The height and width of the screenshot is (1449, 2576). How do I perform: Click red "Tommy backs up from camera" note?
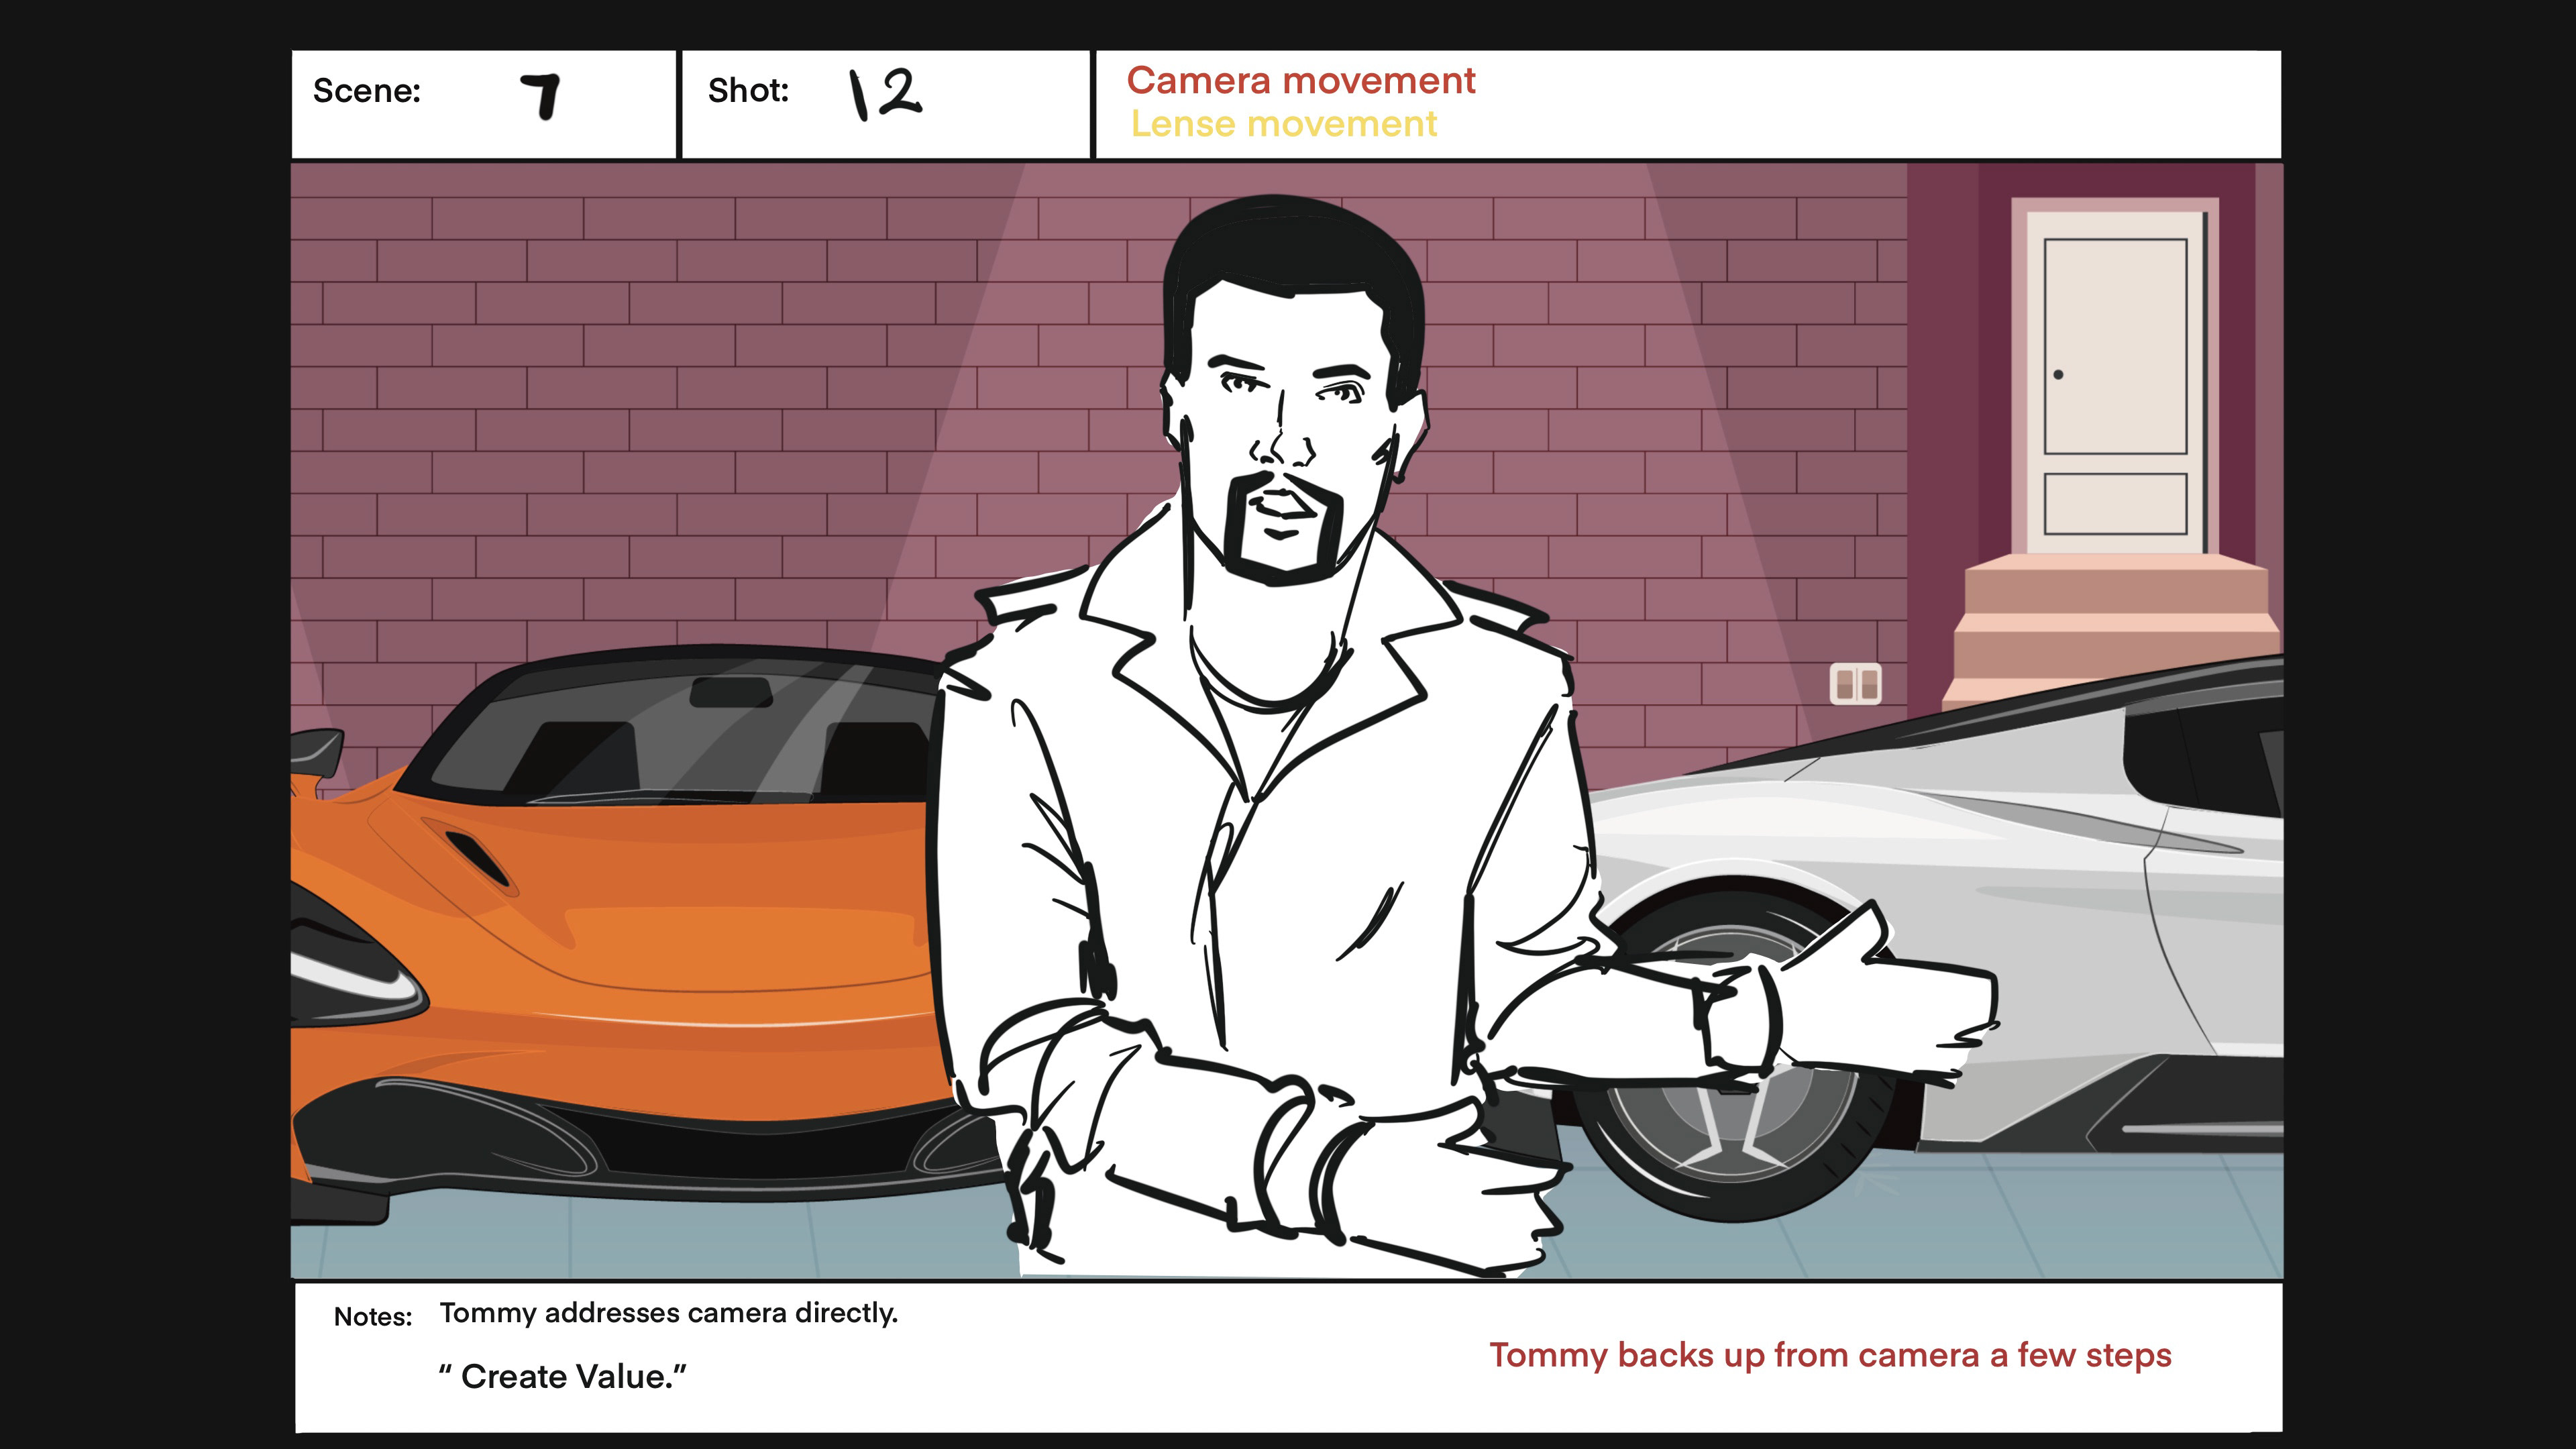(1830, 1356)
